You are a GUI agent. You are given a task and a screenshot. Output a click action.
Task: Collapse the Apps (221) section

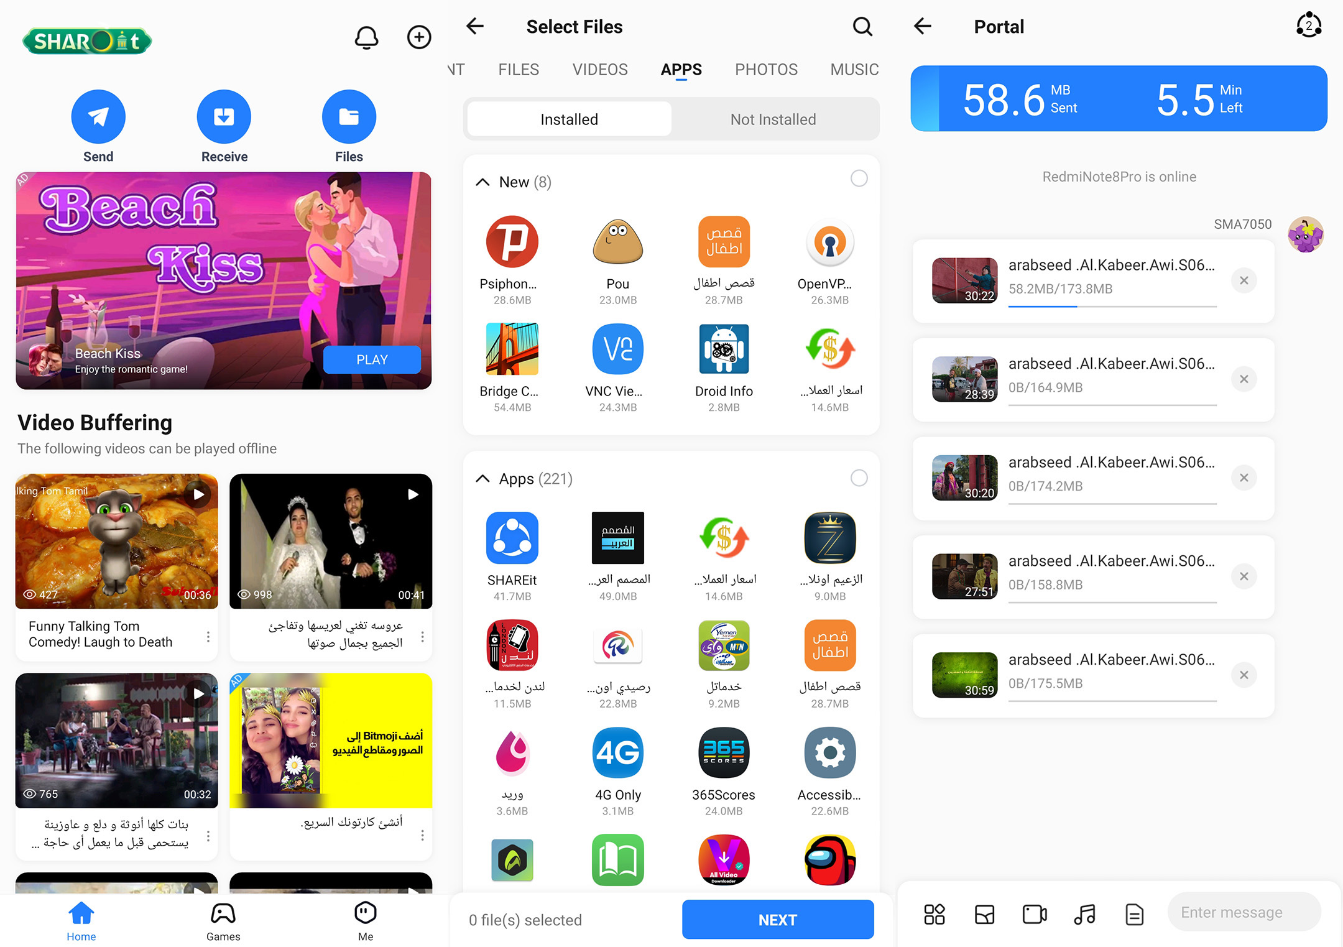click(x=483, y=478)
